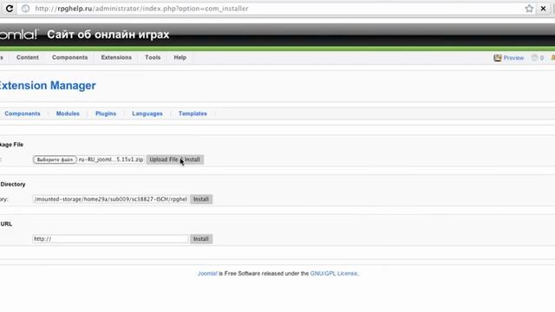Click the selected file name ru-RU_jooml...5.15v1.zip
555x312 pixels.
[111, 159]
